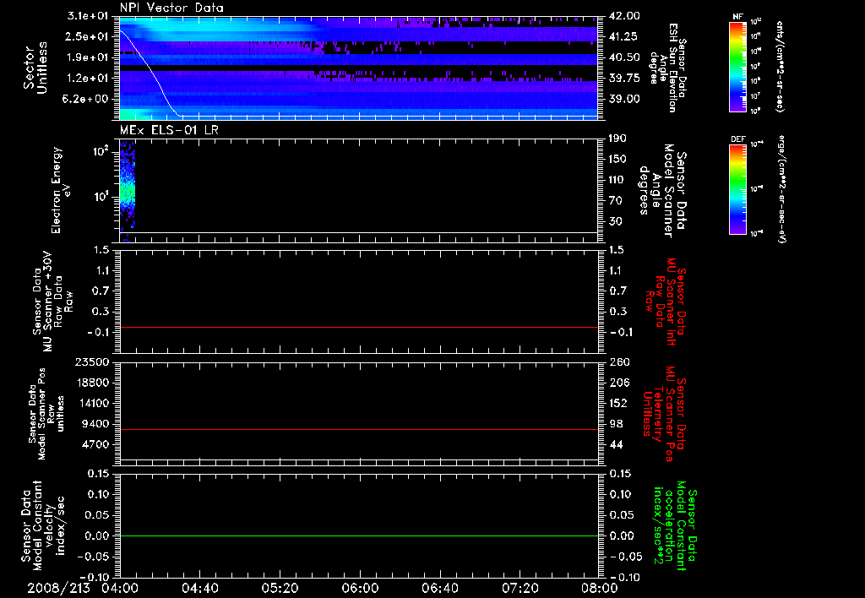Image resolution: width=865 pixels, height=598 pixels.
Task: Click the electron energy spectrogram burst near 04:00
Action: [128, 190]
